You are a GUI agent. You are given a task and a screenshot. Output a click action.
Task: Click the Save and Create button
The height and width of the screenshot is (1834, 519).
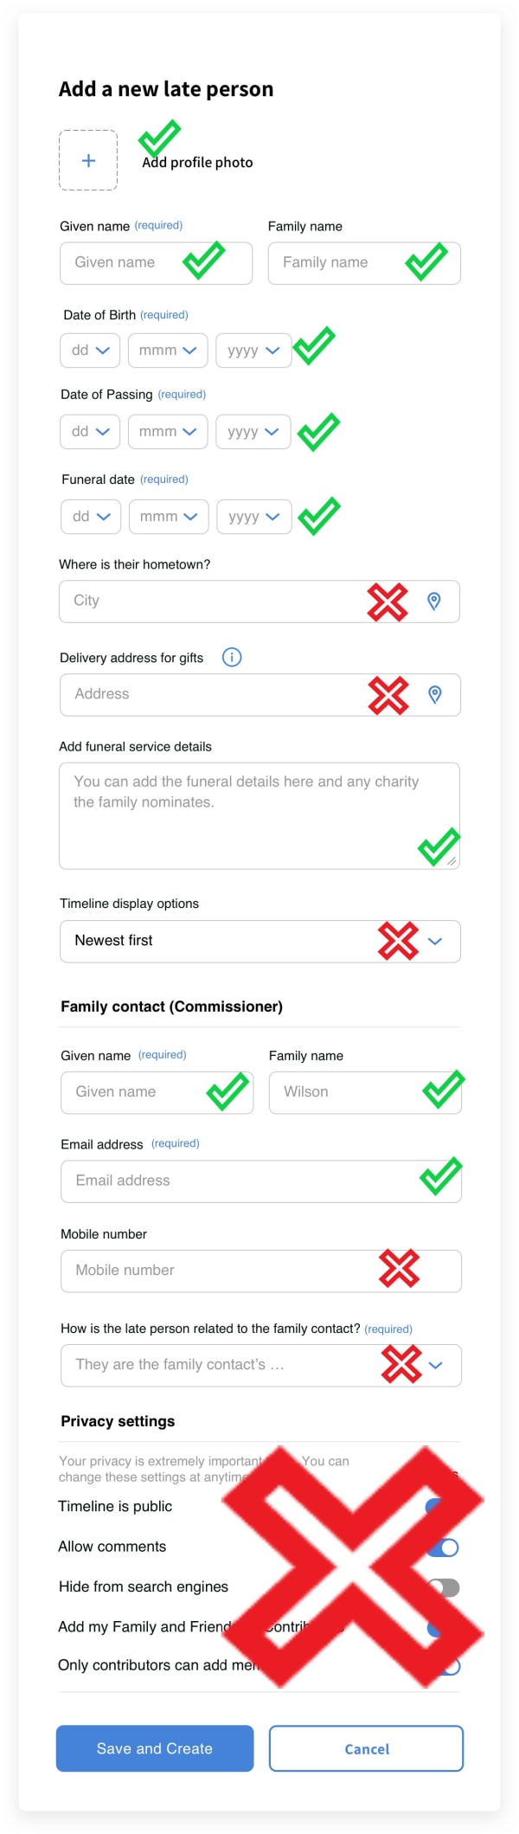point(155,1749)
